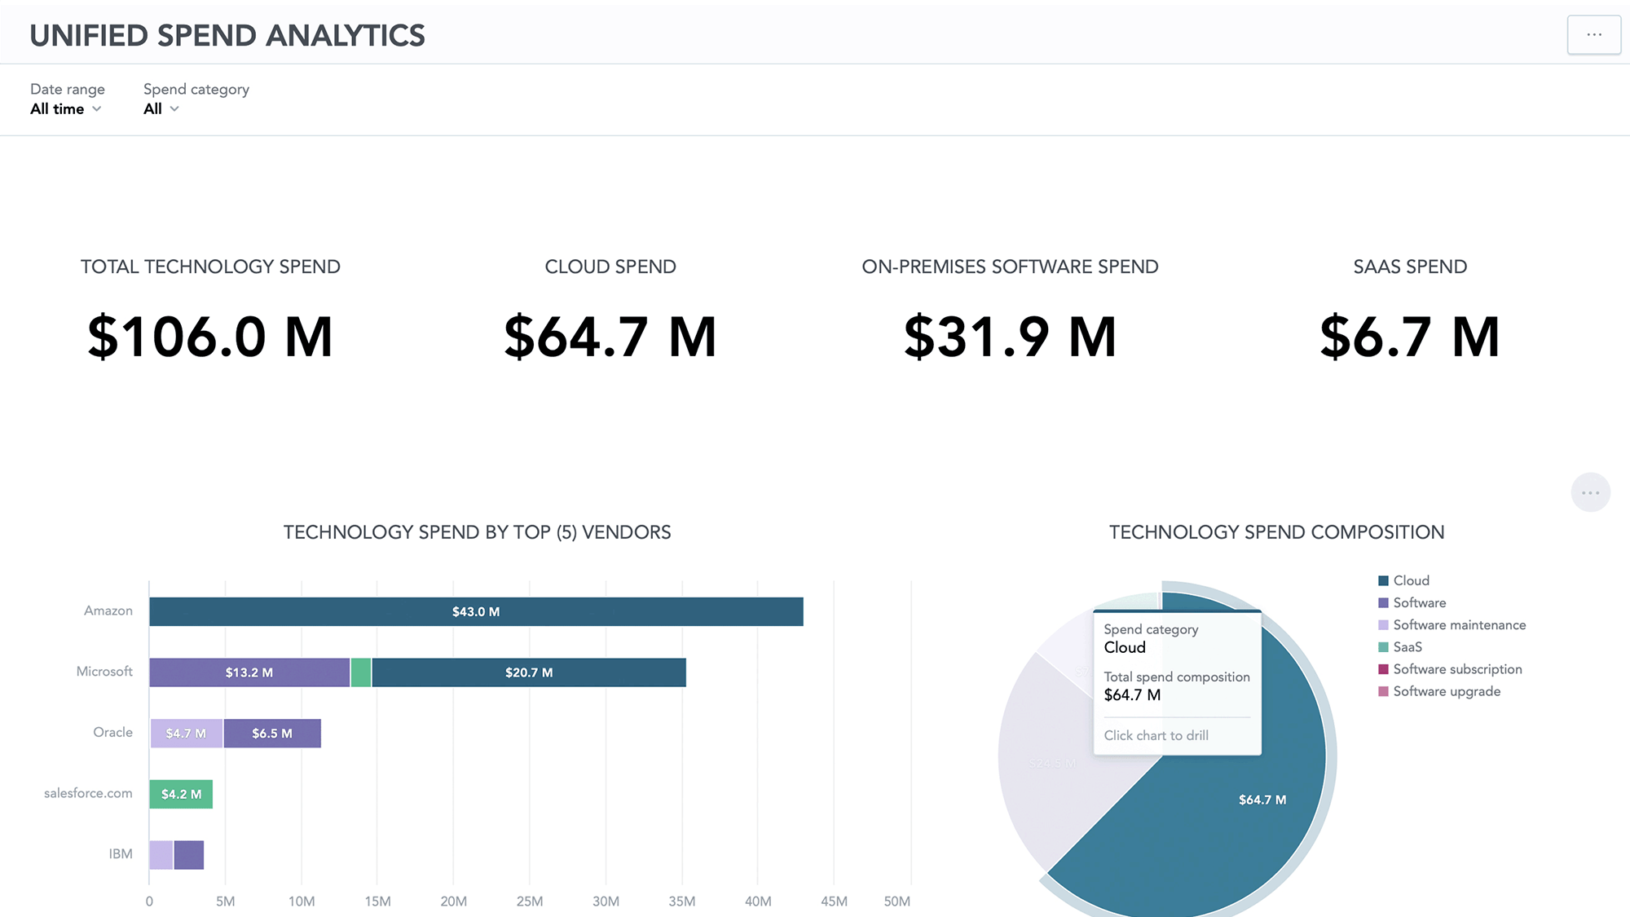Viewport: 1630px width, 917px height.
Task: Toggle Software upgrade legend entry
Action: point(1446,691)
